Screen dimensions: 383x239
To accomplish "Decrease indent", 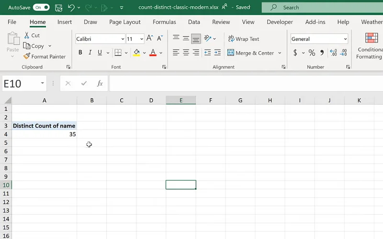I will click(x=208, y=53).
